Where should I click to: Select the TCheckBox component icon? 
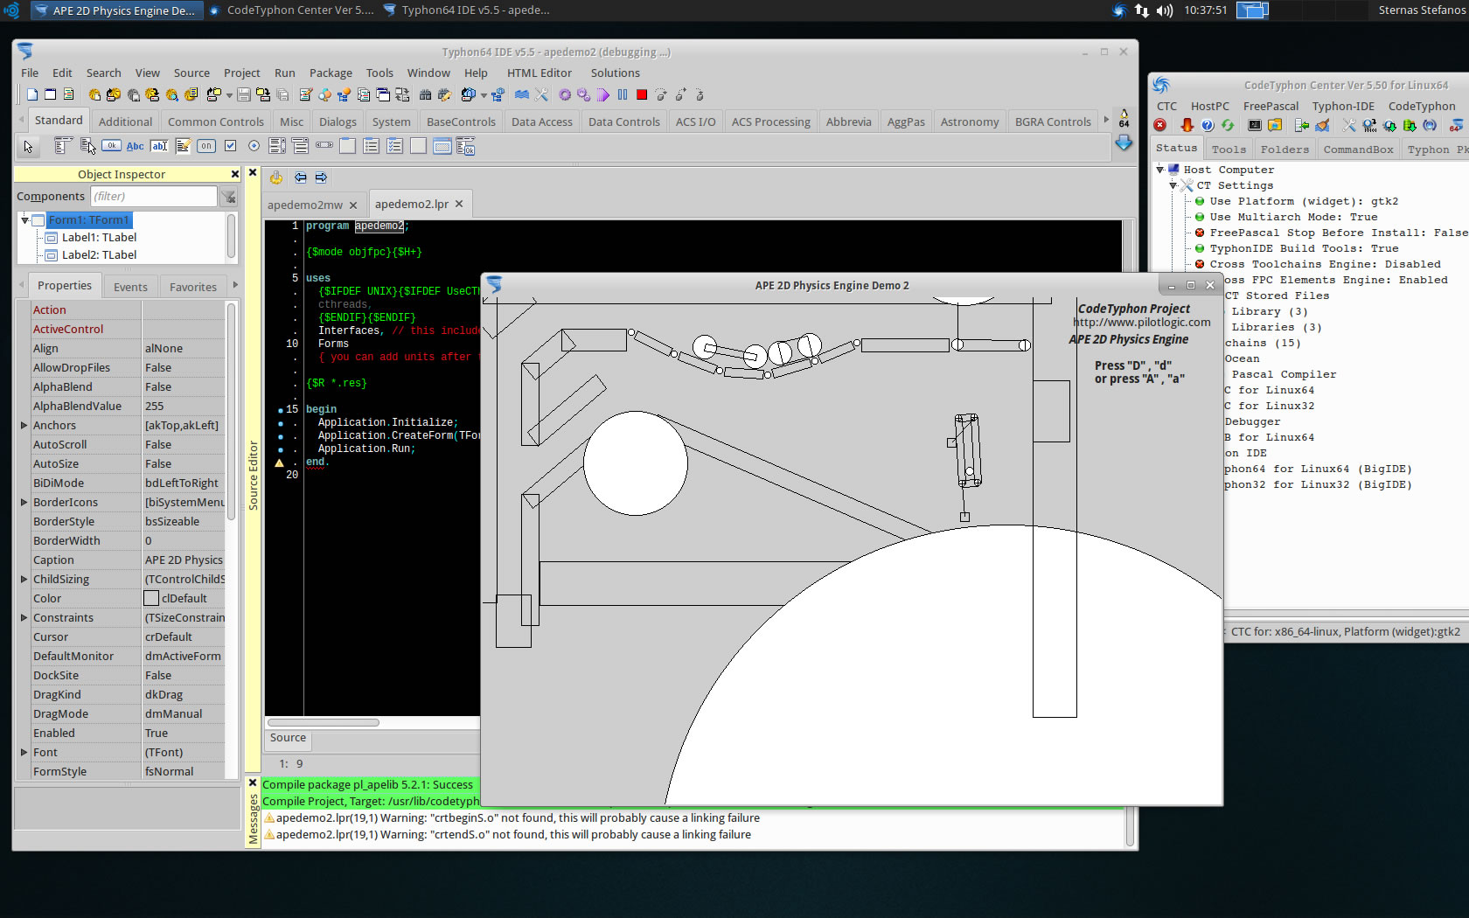[230, 146]
